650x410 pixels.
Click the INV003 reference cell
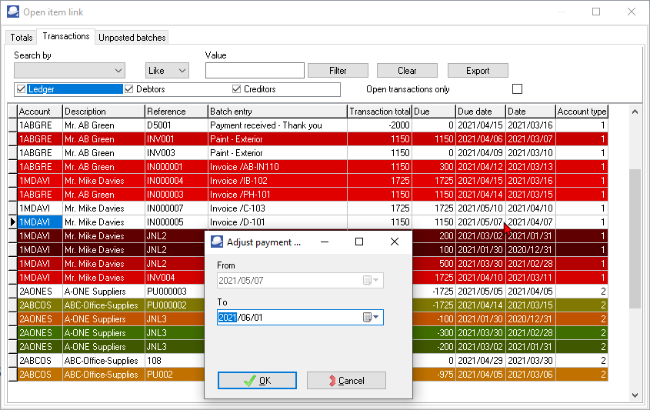tap(177, 153)
